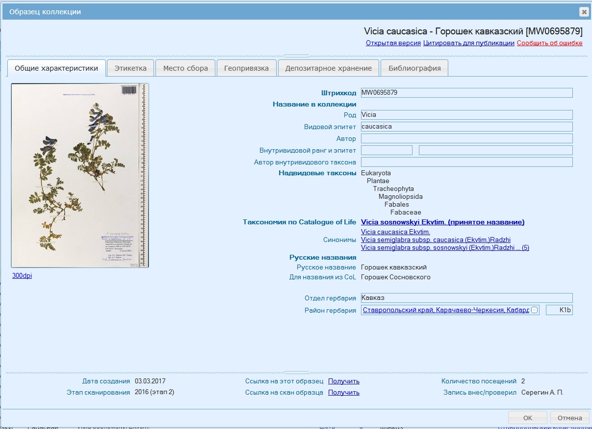Get link to this specimen (Получить)
This screenshot has width=592, height=429.
[x=343, y=381]
